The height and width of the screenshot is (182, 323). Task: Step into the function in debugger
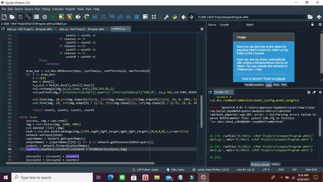tap(112, 17)
